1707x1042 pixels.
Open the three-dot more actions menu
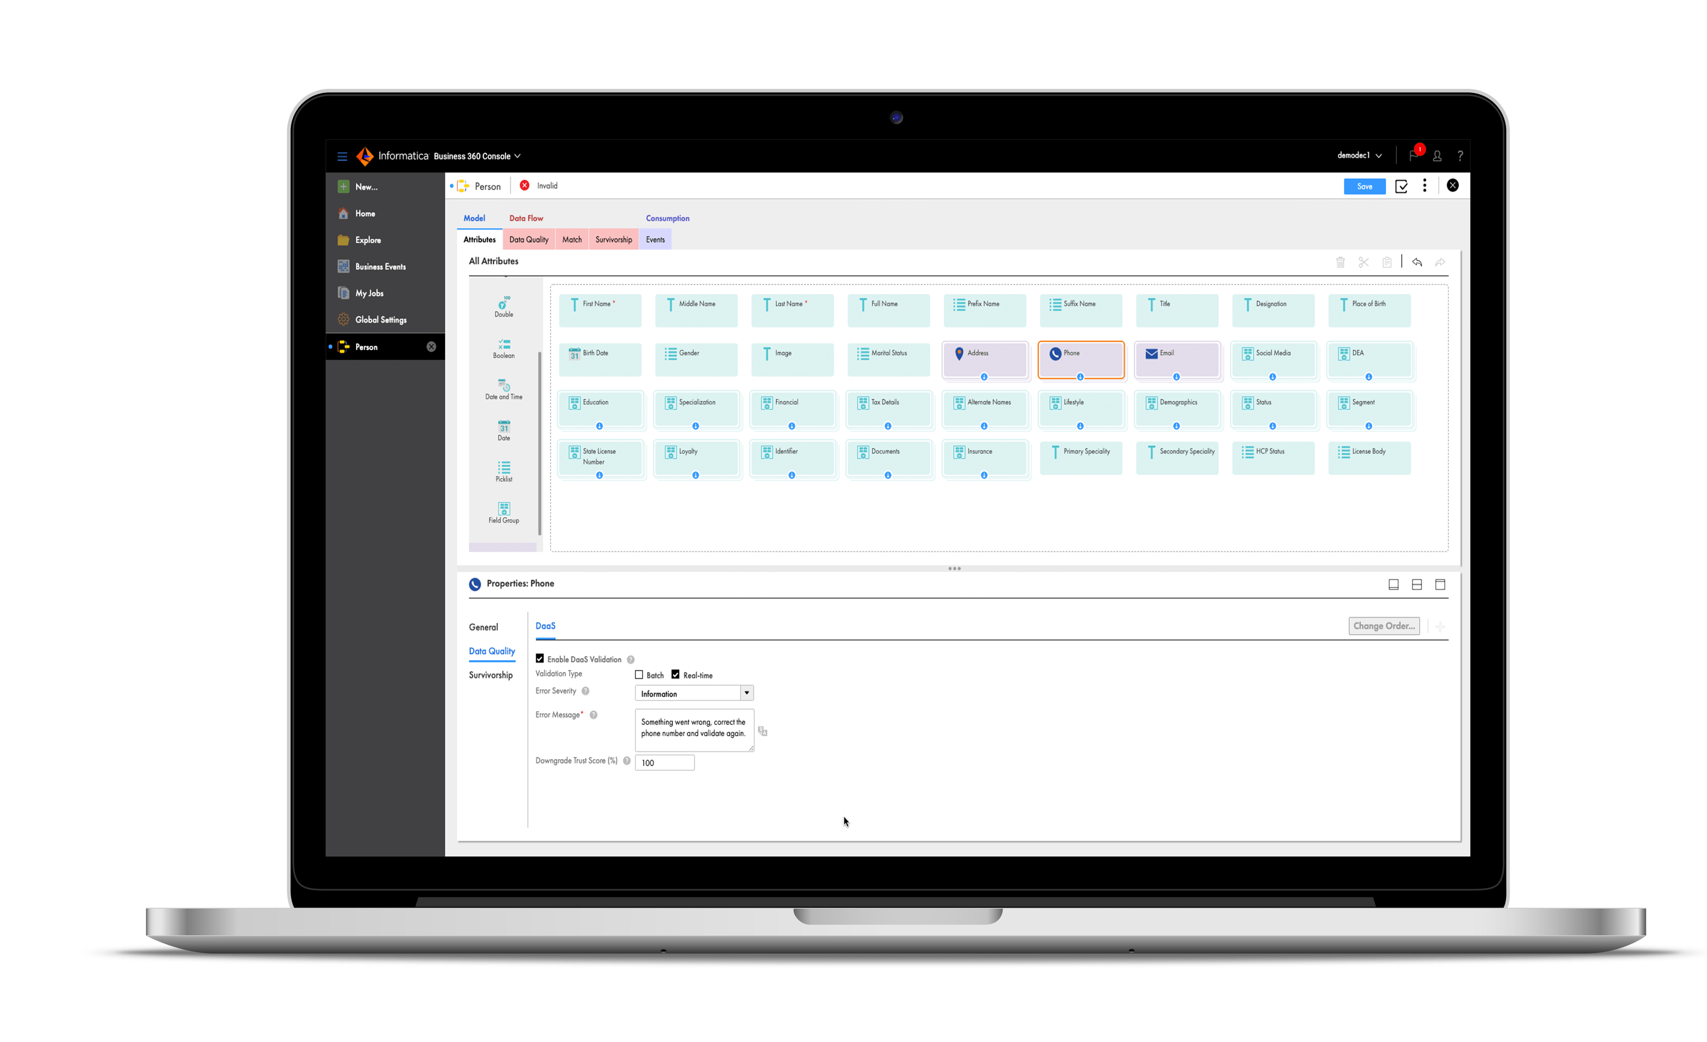coord(1424,186)
